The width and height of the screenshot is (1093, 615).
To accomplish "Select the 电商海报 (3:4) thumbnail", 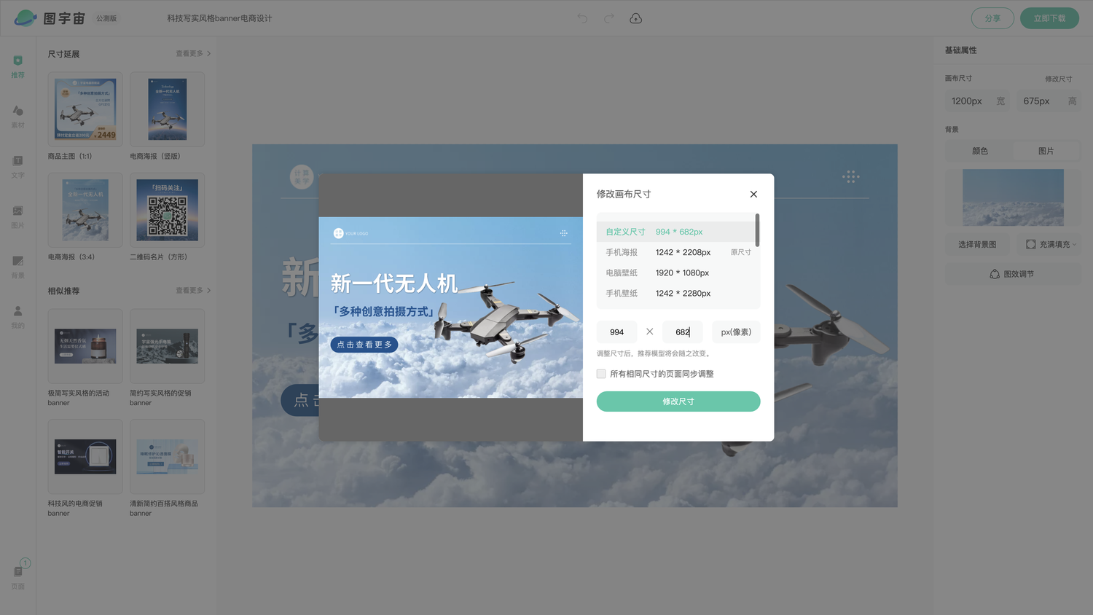I will click(86, 210).
